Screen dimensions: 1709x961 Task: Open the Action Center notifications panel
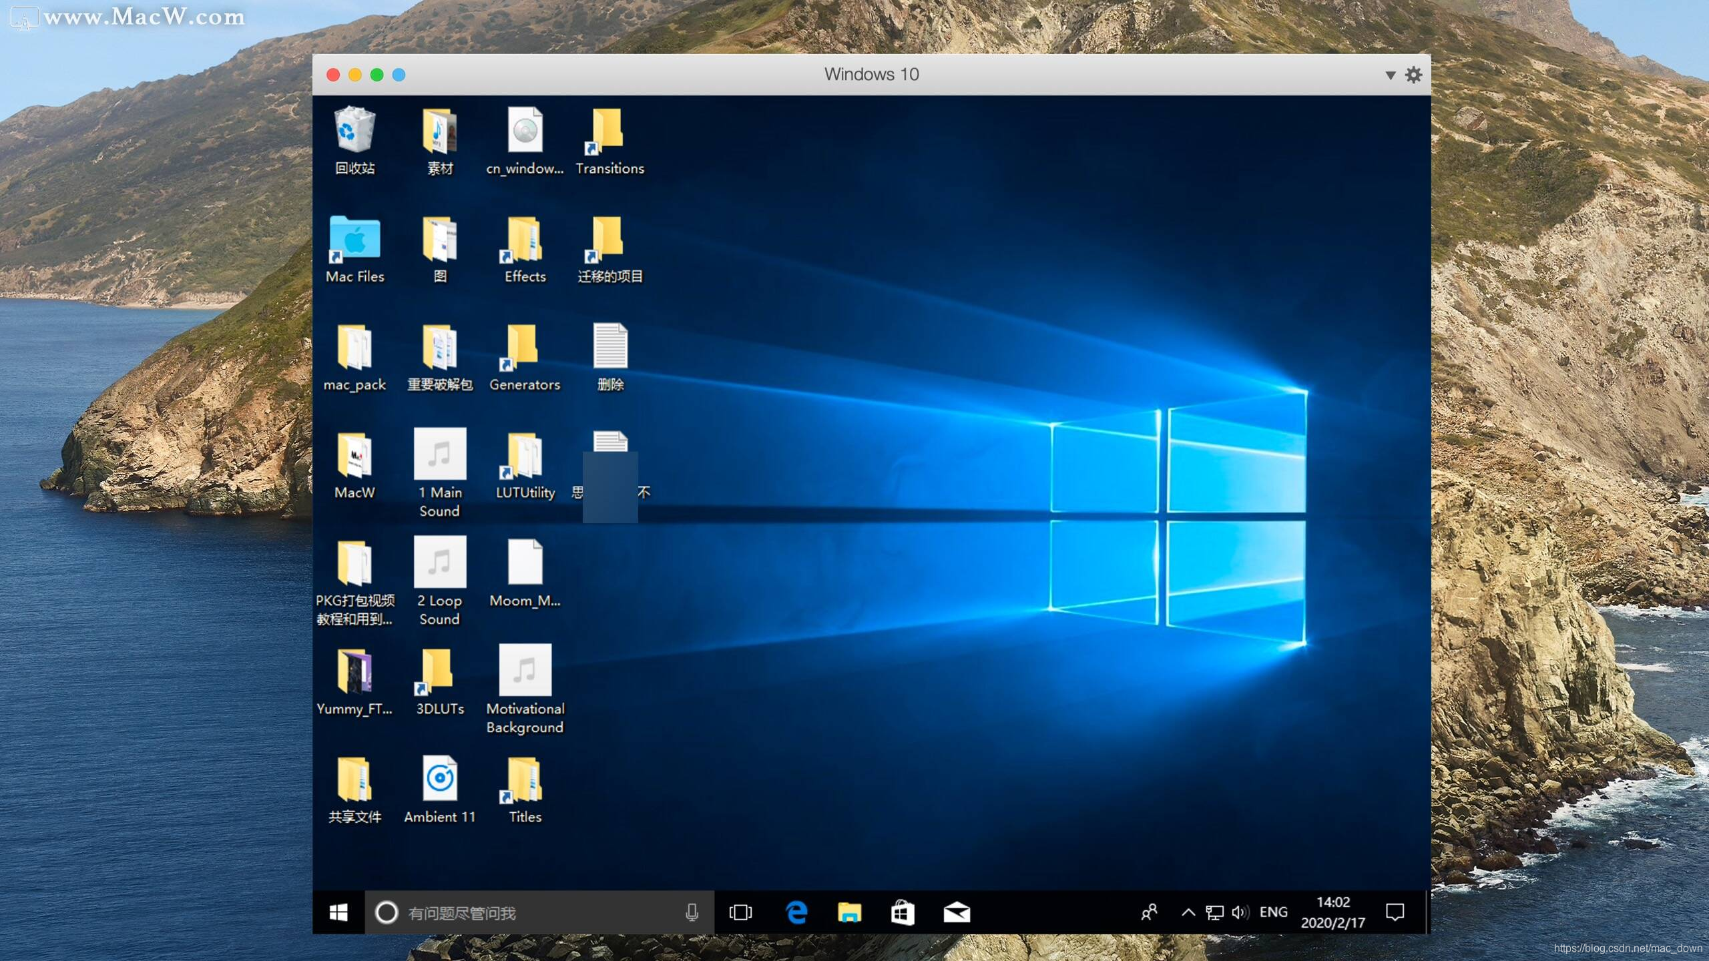pyautogui.click(x=1395, y=912)
